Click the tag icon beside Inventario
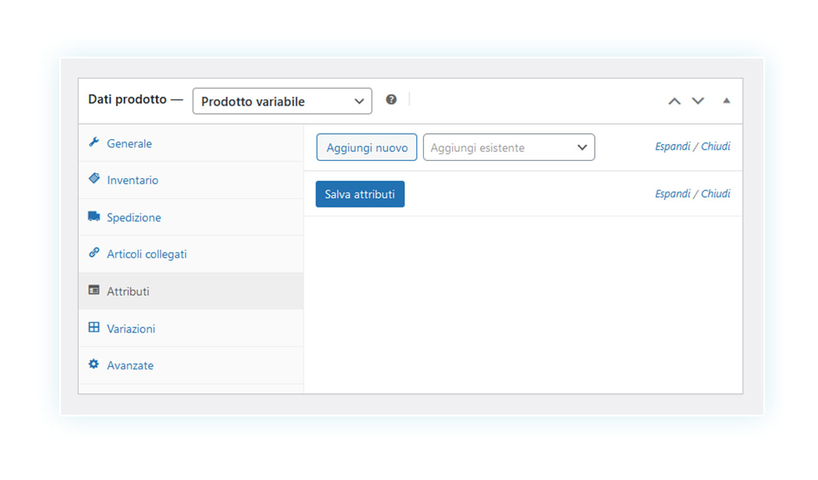The image size is (818, 480). [94, 179]
